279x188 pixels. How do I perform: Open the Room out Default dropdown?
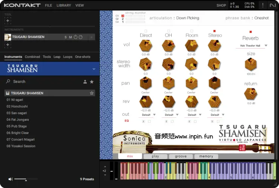click(x=193, y=115)
